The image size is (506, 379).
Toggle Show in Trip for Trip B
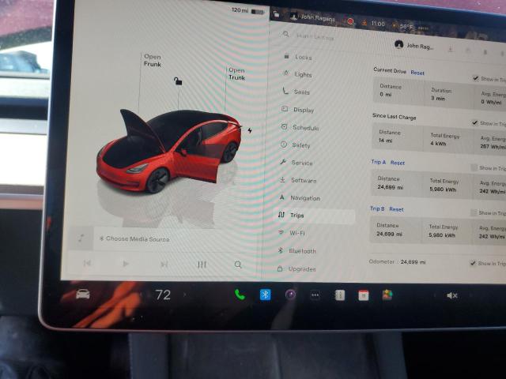tap(474, 212)
